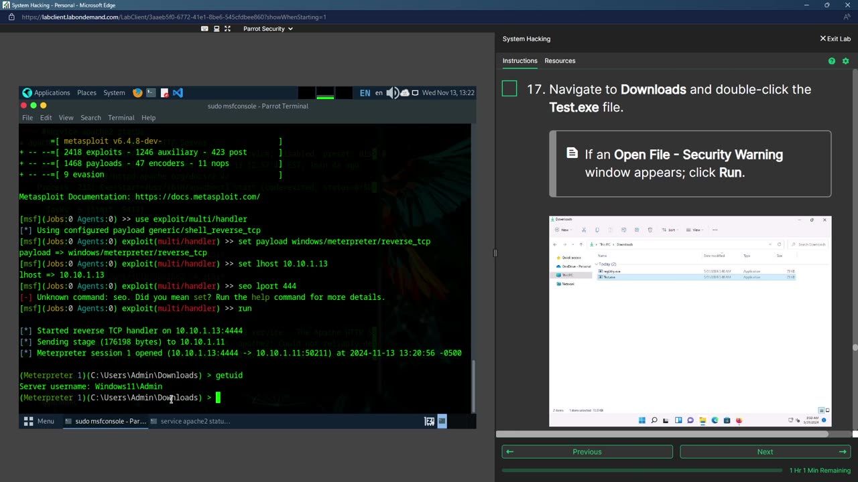Click the date and time Wed Nov 13
Image resolution: width=858 pixels, height=482 pixels.
pos(448,92)
